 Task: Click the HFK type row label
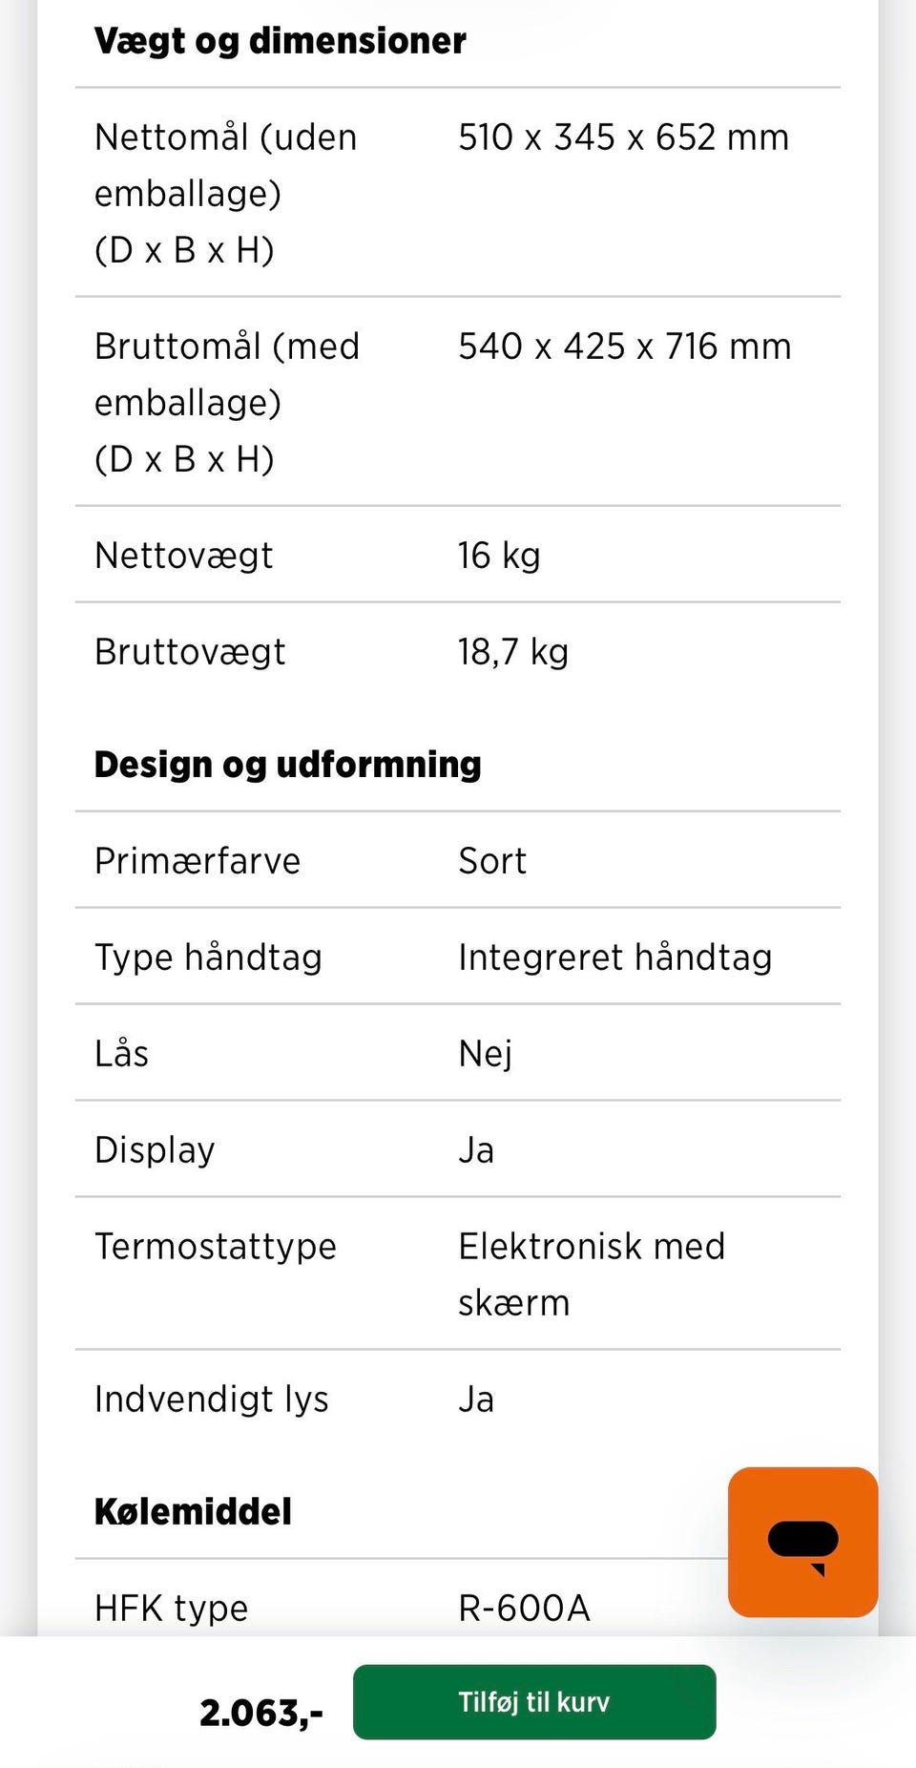coord(172,1609)
